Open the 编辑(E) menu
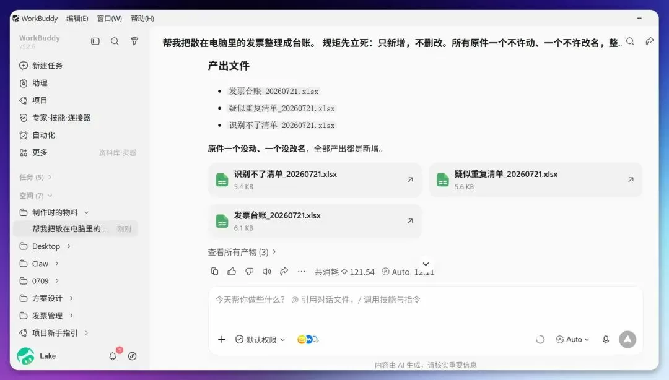 click(x=77, y=19)
